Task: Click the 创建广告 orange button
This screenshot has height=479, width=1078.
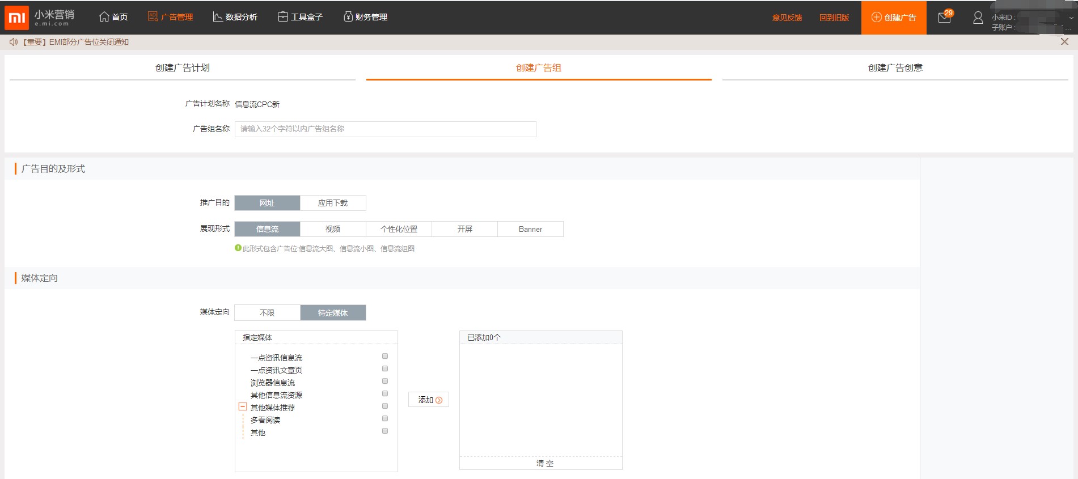Action: click(x=894, y=18)
